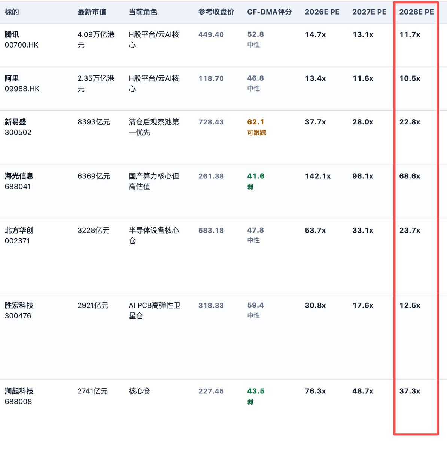Click GF-DMA score 46.8
447x450 pixels.
point(256,78)
